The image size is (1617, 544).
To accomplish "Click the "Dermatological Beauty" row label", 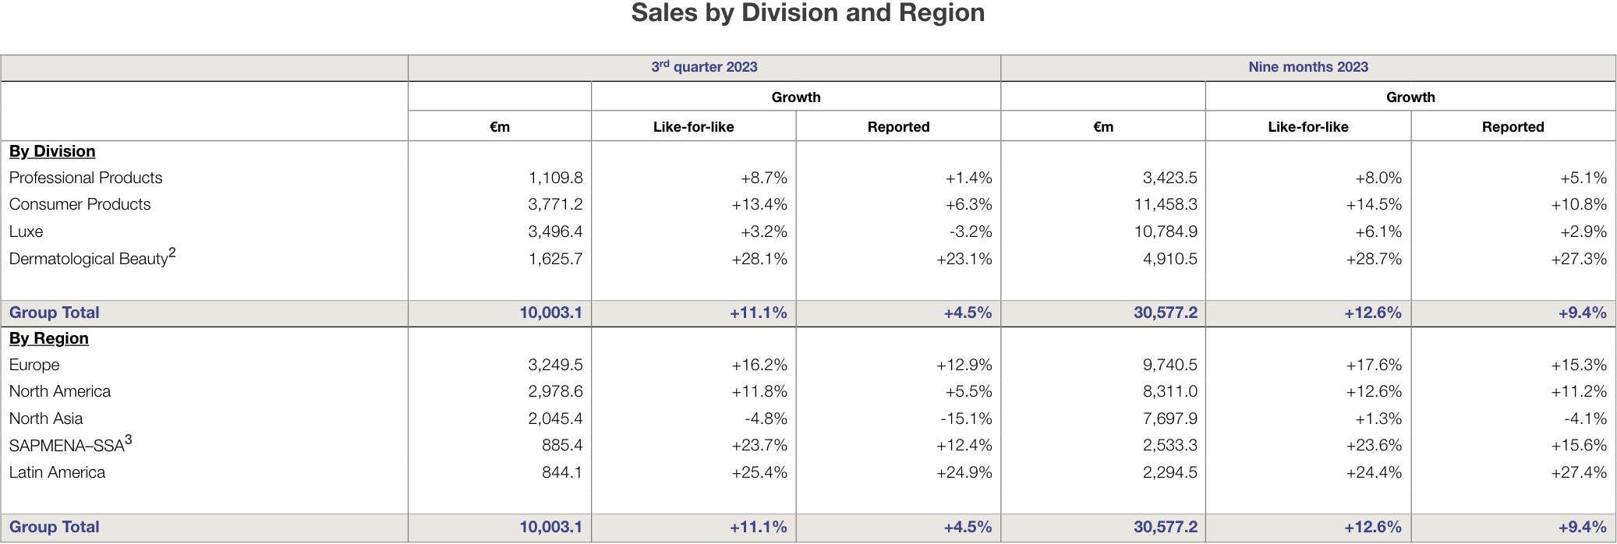I will click(88, 259).
